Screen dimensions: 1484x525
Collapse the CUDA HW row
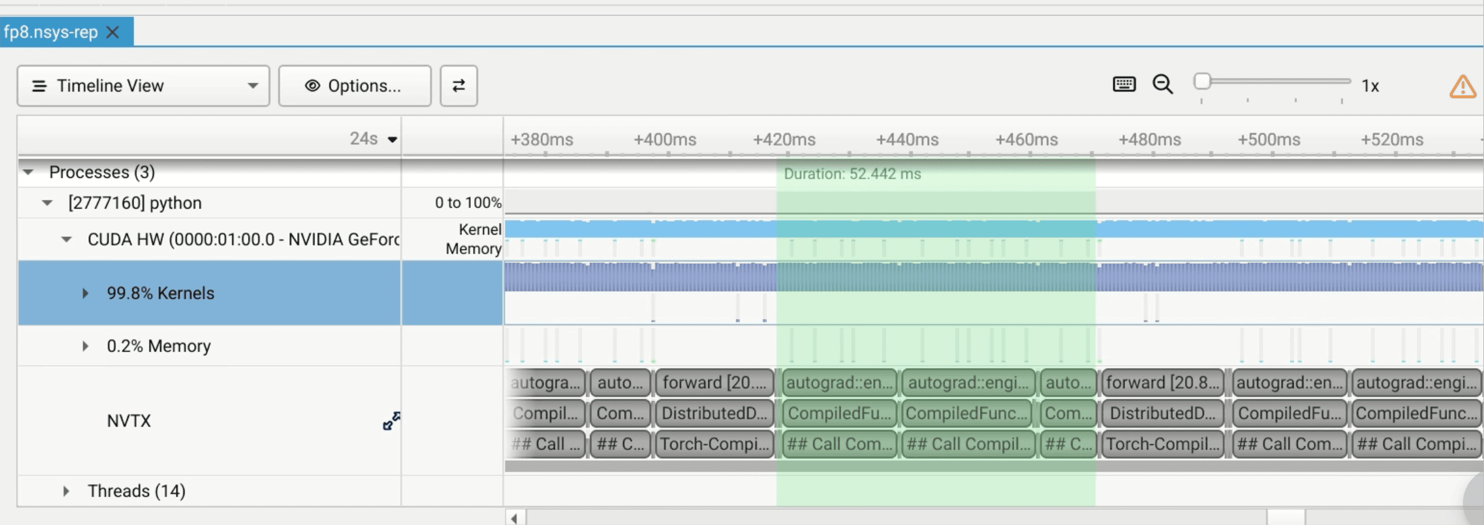click(x=66, y=240)
